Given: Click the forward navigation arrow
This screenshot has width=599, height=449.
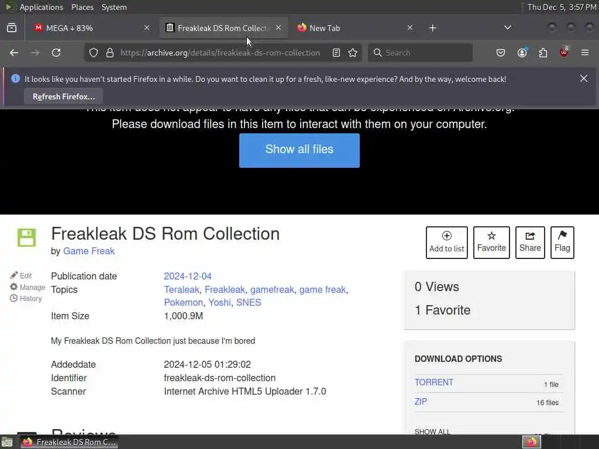Looking at the screenshot, I should pyautogui.click(x=35, y=53).
